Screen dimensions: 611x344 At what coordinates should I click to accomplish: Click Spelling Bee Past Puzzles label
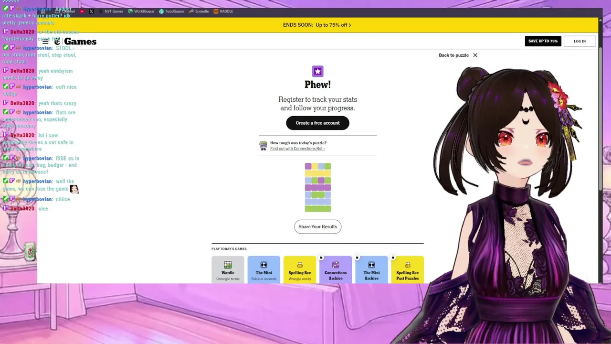tap(407, 276)
